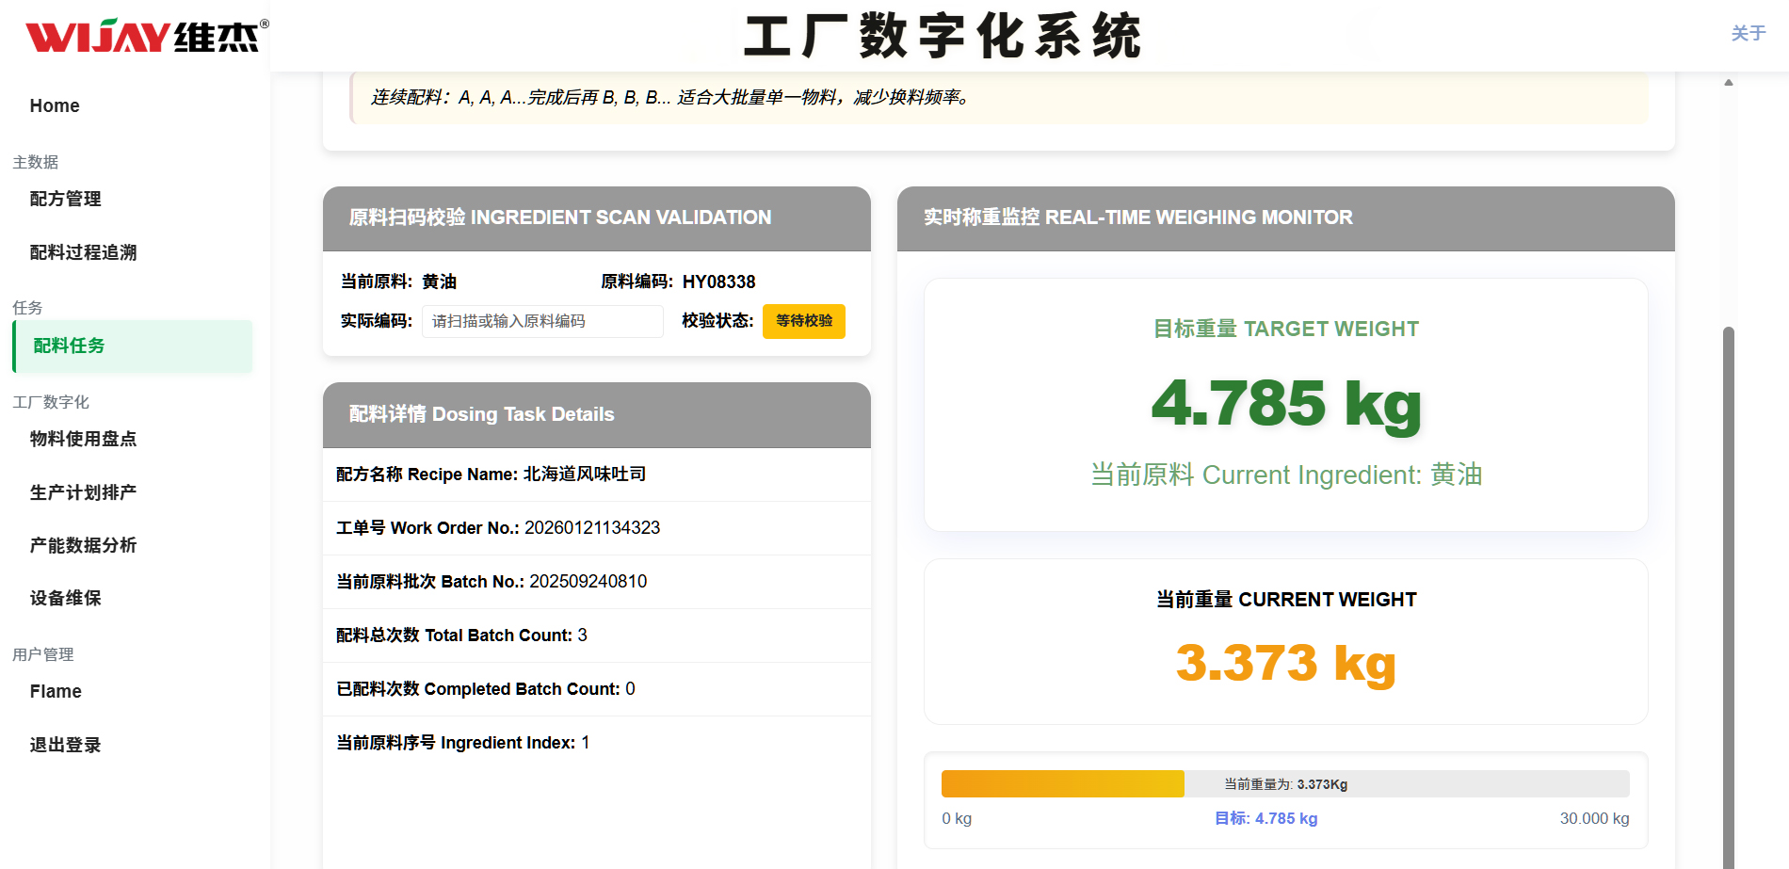Select the 配料任务 sidebar item
Screen dimensions: 1789x869
point(69,346)
